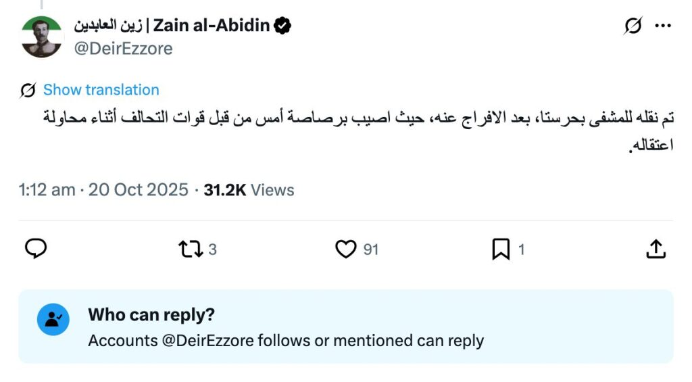692x382 pixels.
Task: Open the share post icon
Action: (656, 249)
